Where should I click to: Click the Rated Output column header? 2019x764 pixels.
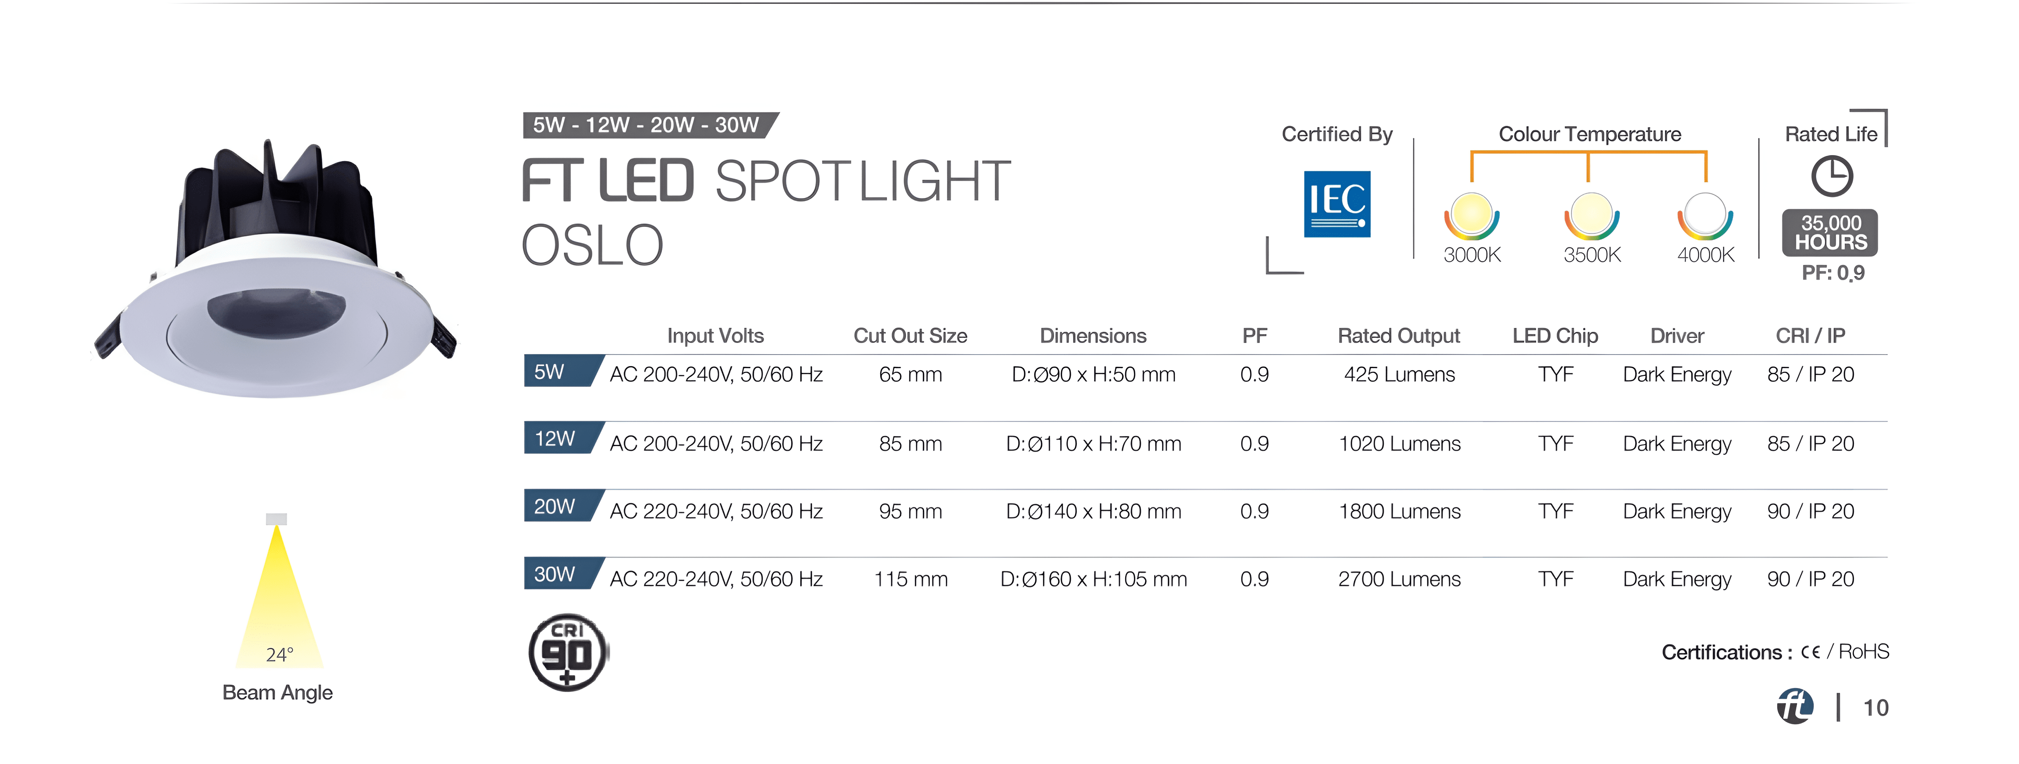coord(1398,335)
